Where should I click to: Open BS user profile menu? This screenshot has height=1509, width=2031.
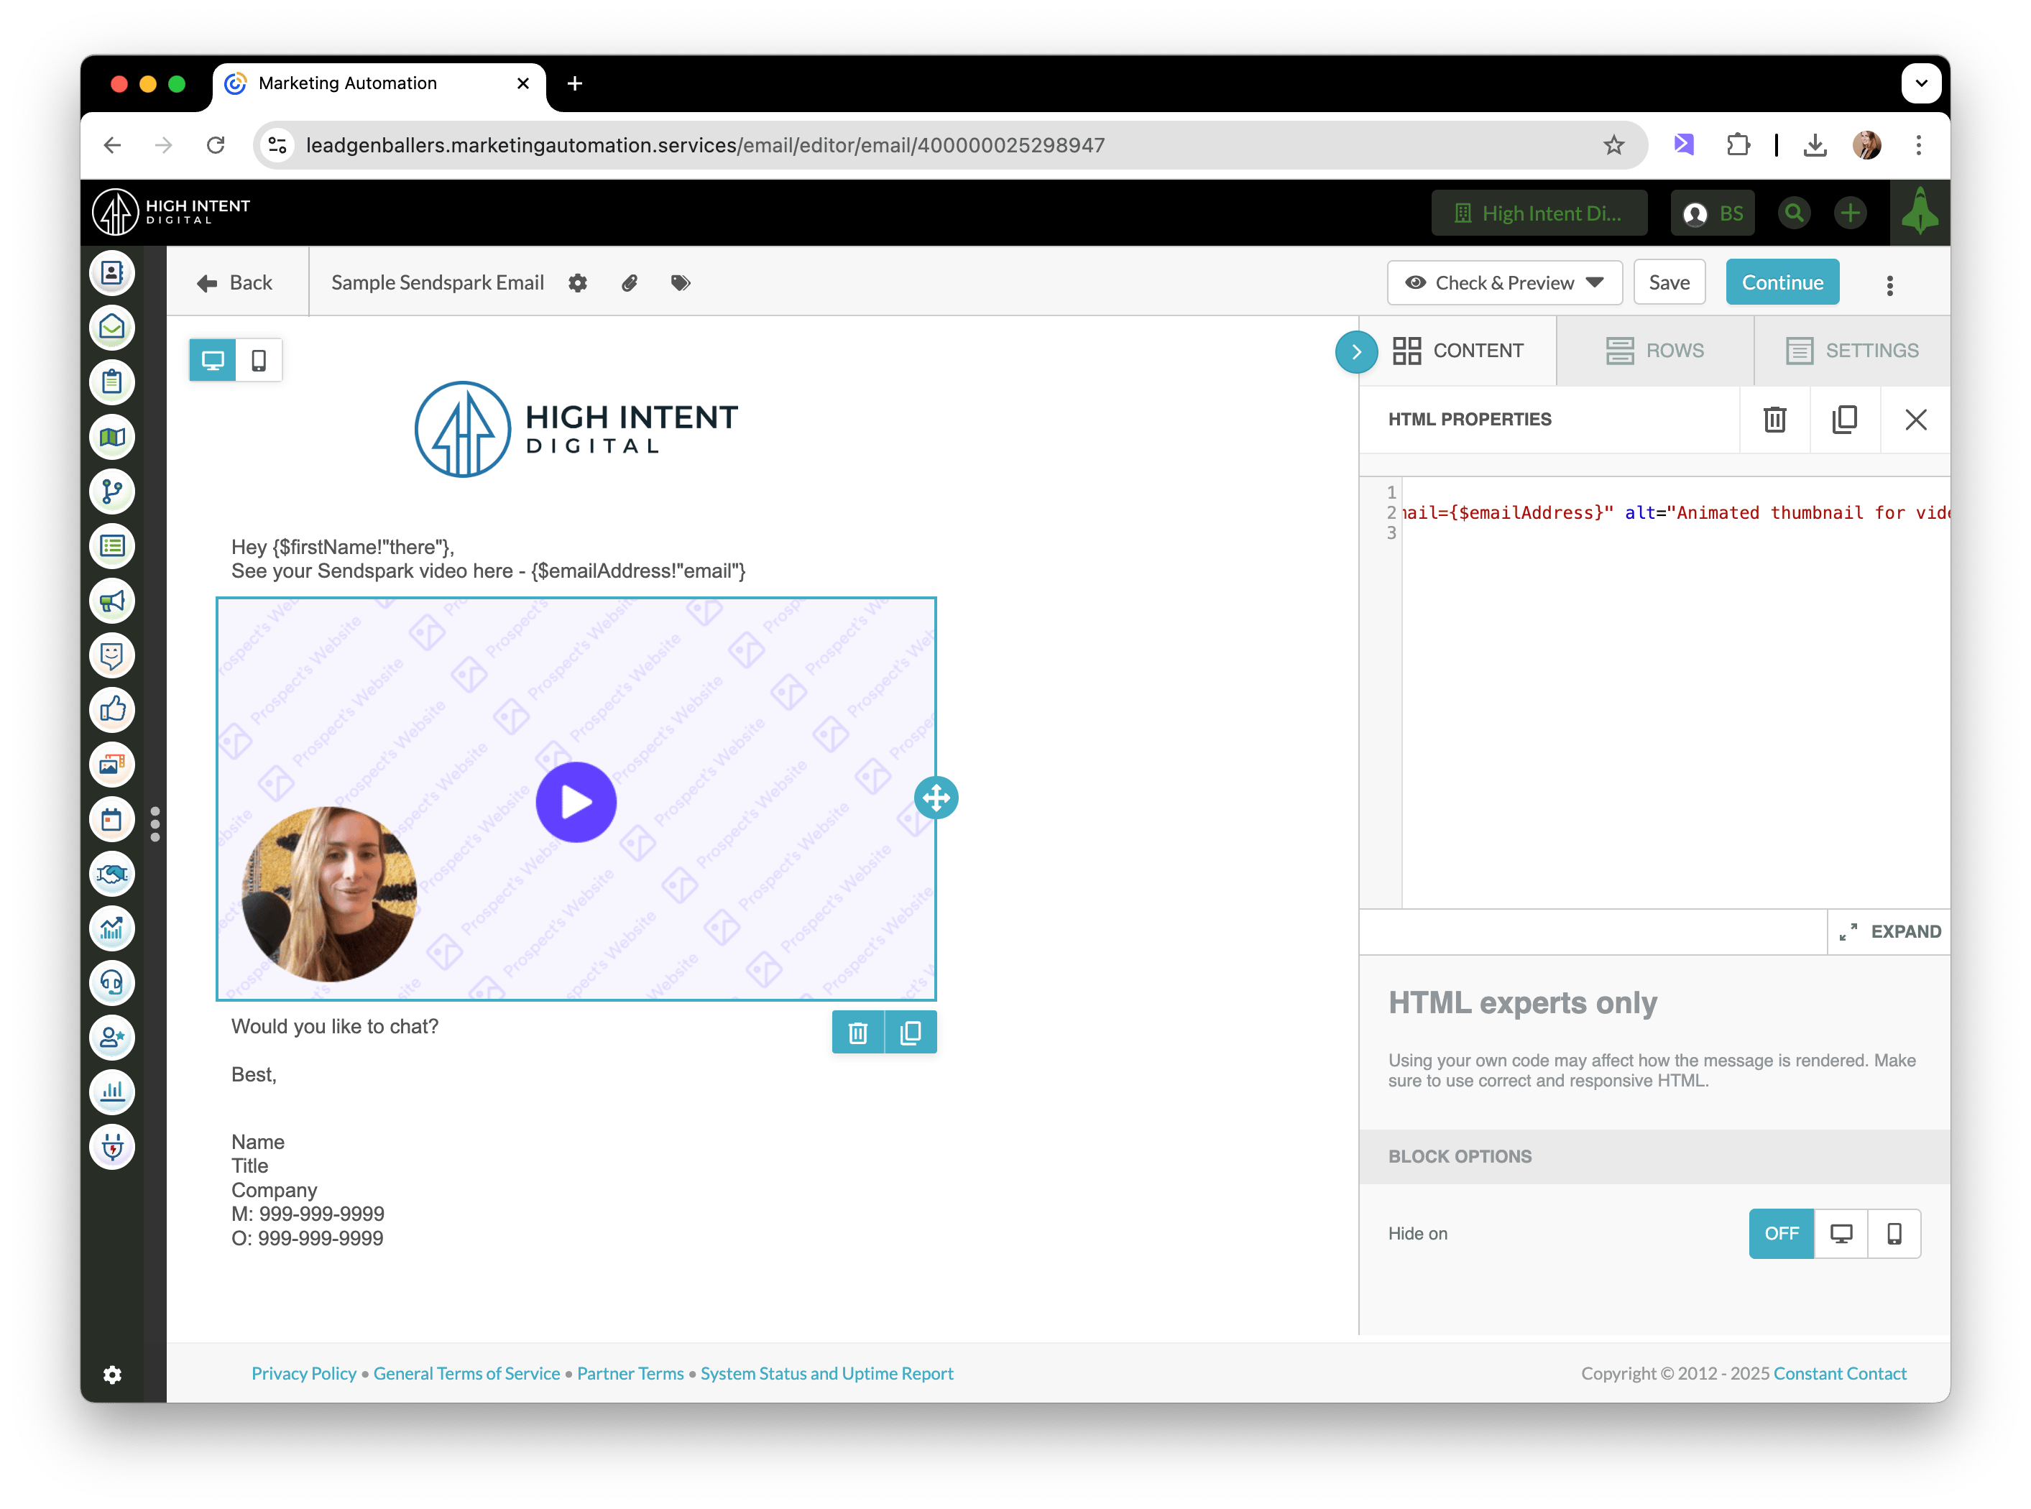(1713, 213)
